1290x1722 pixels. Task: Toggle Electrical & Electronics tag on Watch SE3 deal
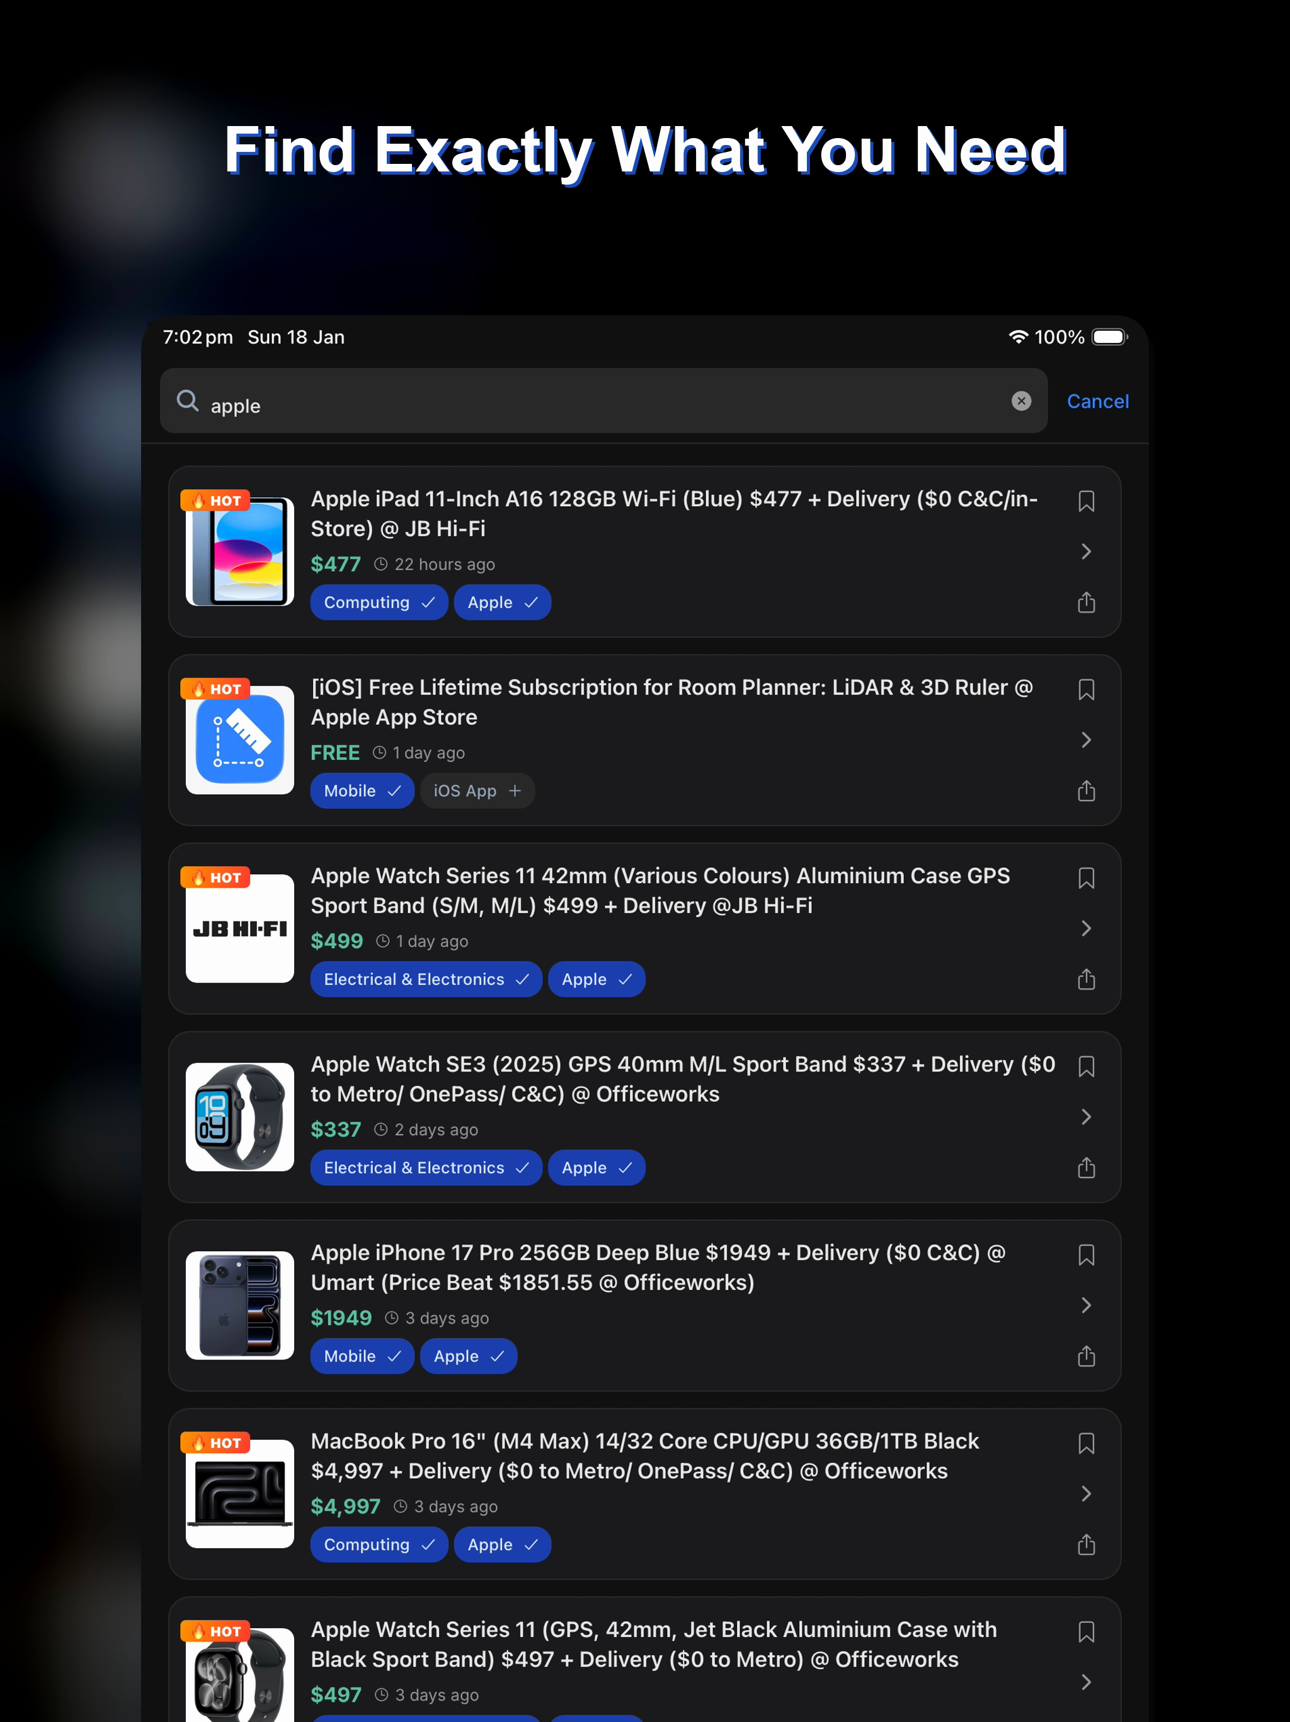point(426,1168)
